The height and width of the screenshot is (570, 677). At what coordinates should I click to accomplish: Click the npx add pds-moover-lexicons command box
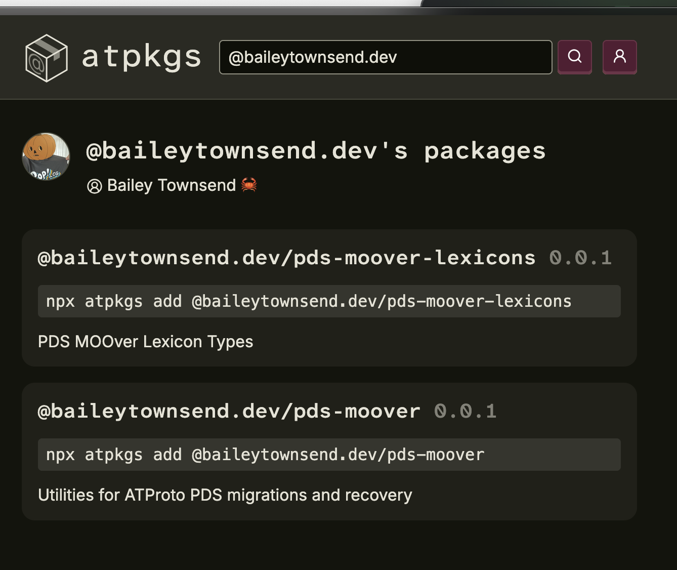pyautogui.click(x=329, y=301)
